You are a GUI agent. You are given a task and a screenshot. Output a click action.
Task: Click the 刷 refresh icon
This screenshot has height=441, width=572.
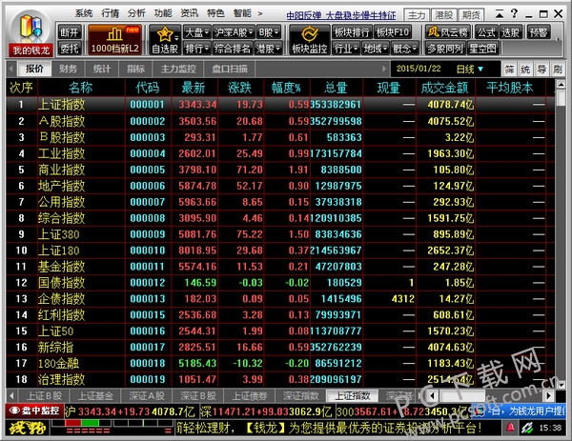coord(558,70)
